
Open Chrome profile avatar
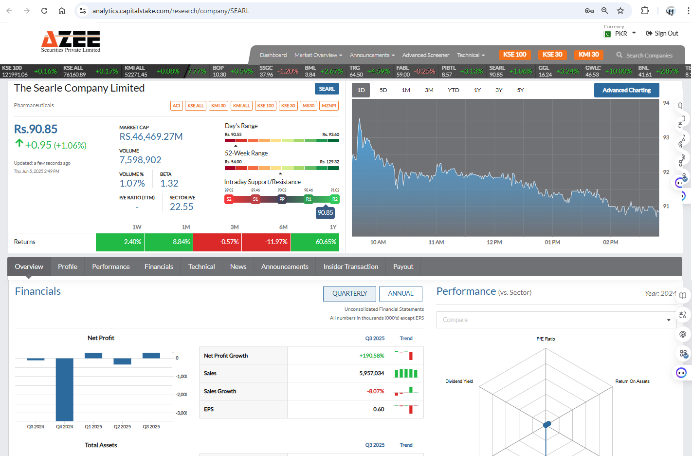[x=671, y=11]
